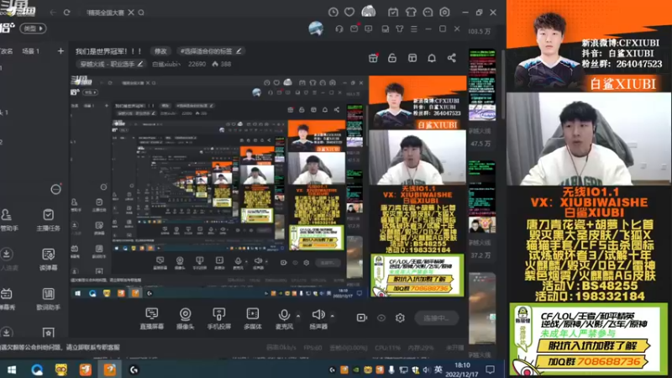Screen dimensions: 672x378
Task: Click the magnifier search icon in the top bar
Action: pos(141,13)
